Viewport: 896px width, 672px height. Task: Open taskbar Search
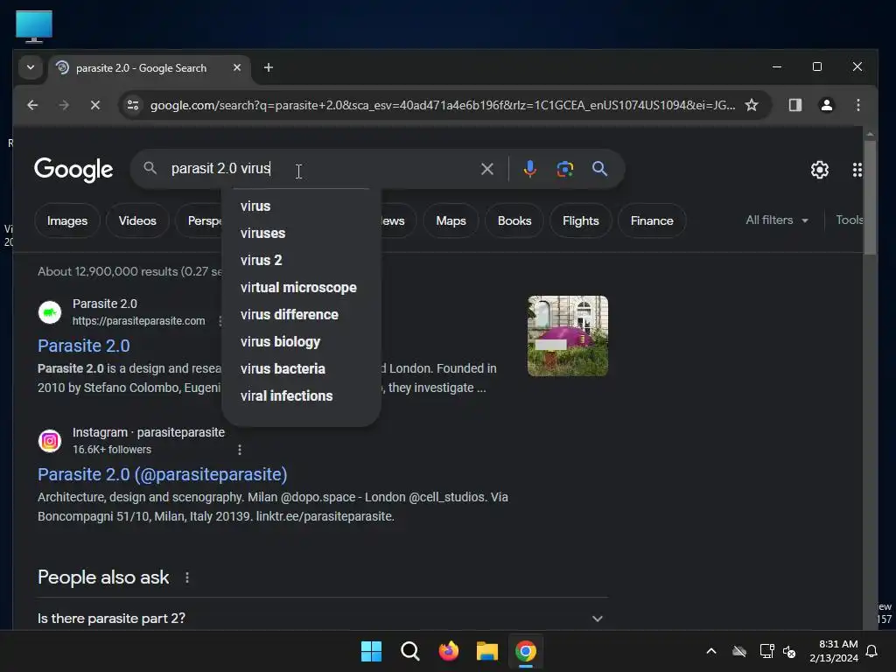tap(409, 651)
